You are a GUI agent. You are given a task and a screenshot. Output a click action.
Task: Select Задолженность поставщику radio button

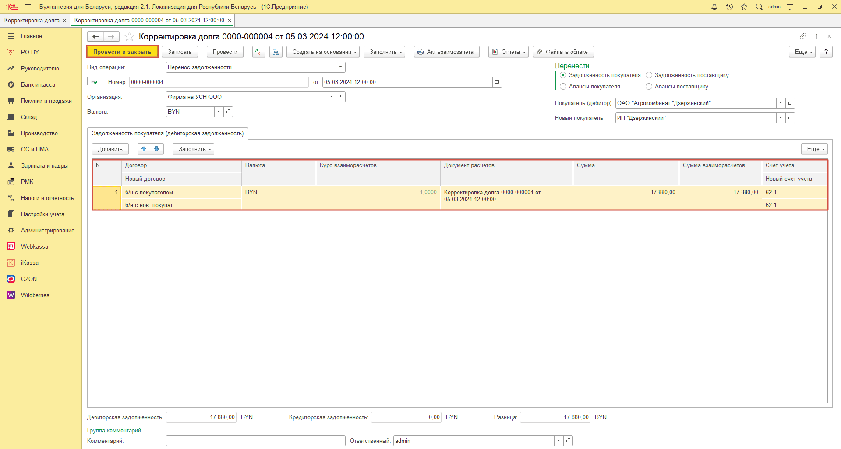(649, 75)
